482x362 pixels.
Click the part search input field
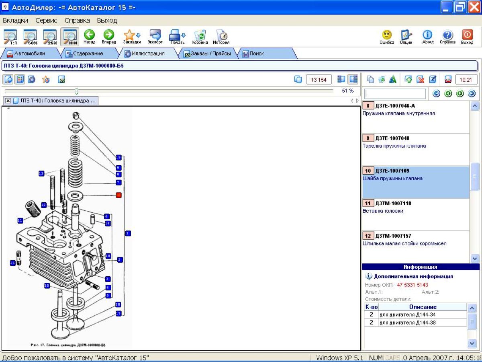[395, 94]
